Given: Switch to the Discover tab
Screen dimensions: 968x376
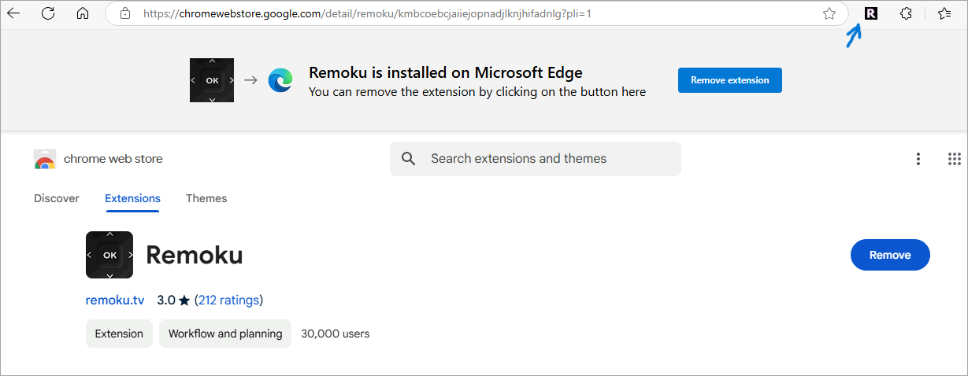Looking at the screenshot, I should (57, 199).
